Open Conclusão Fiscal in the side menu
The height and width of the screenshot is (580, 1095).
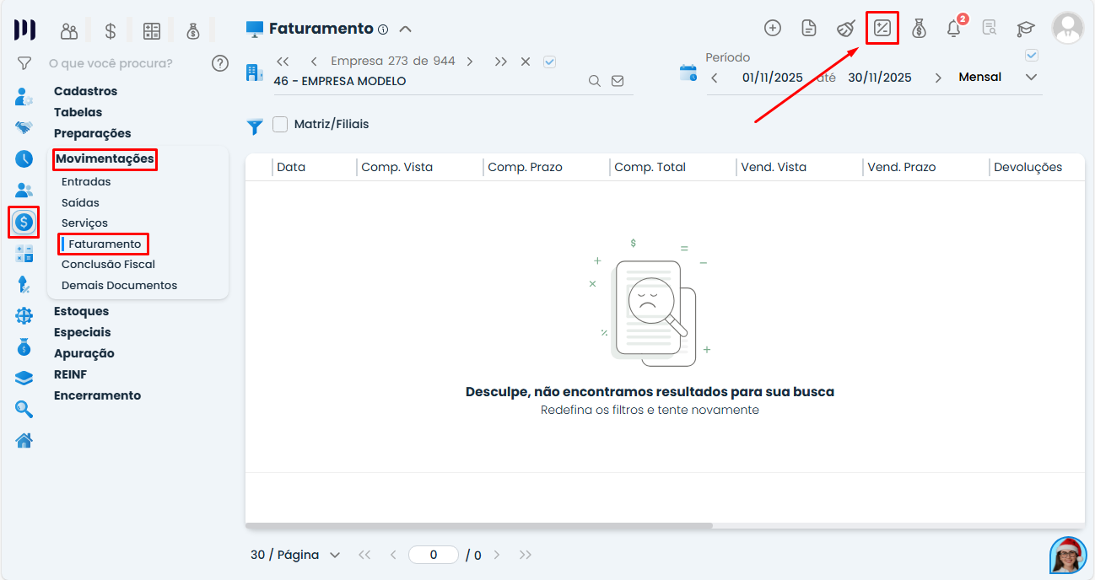coord(108,264)
